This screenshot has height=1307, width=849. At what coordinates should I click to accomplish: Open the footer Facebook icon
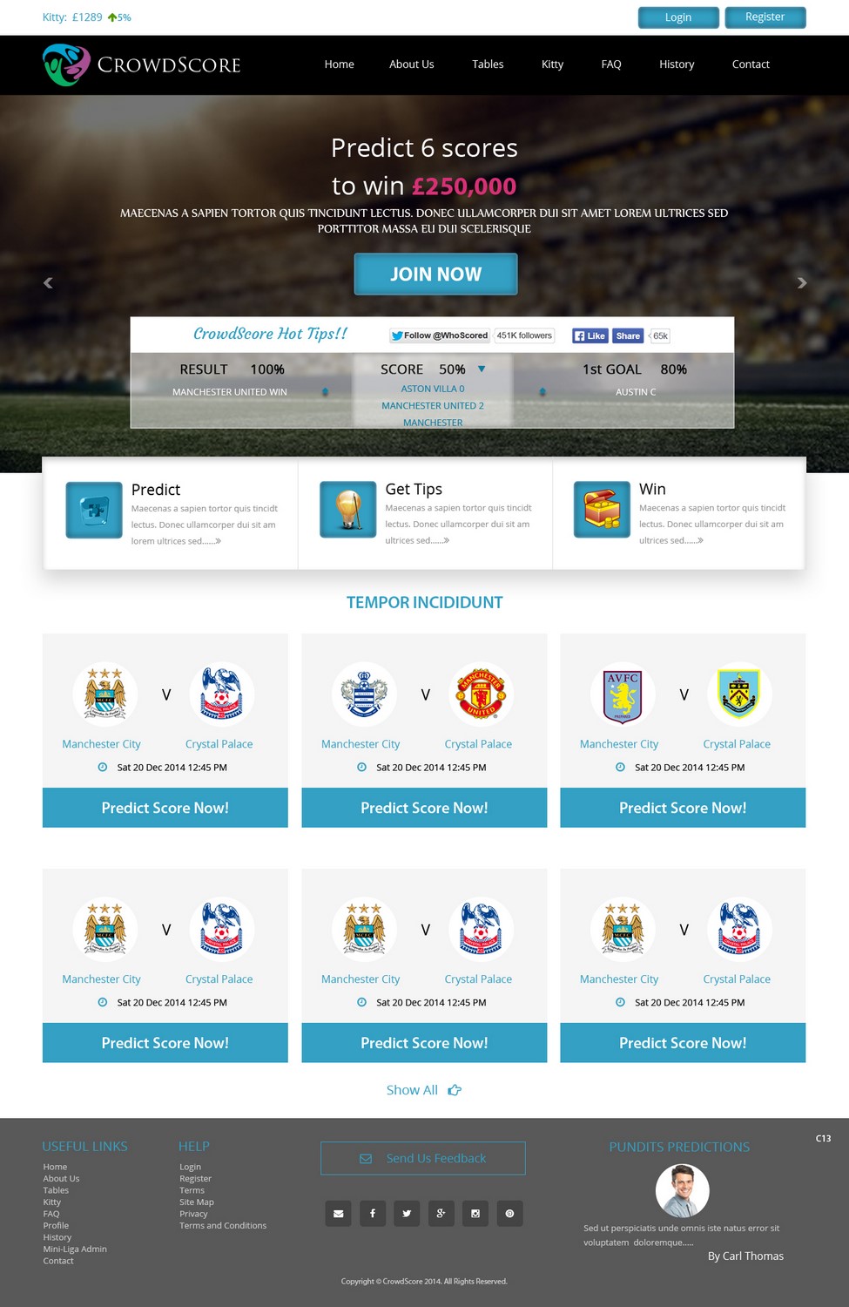373,1213
